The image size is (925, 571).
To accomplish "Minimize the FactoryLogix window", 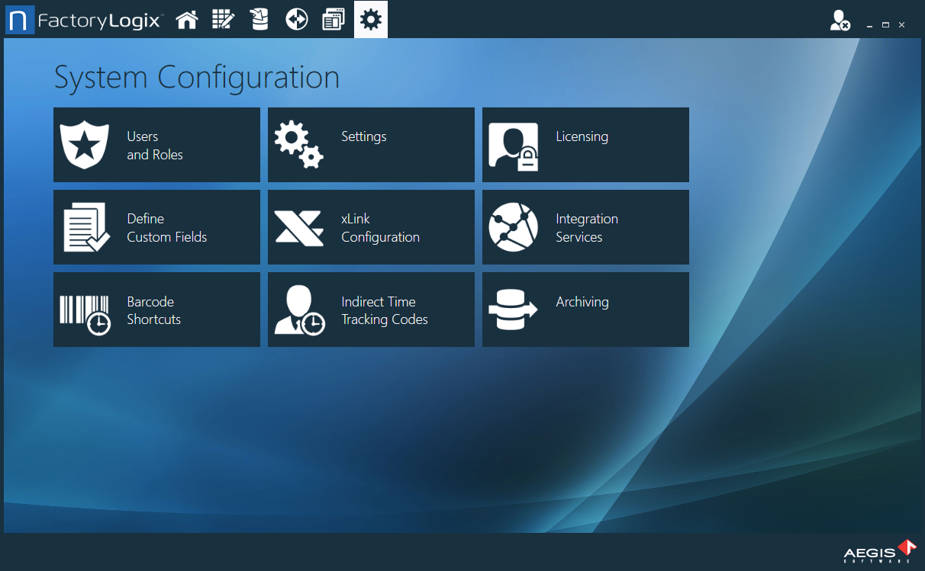I will tap(869, 24).
